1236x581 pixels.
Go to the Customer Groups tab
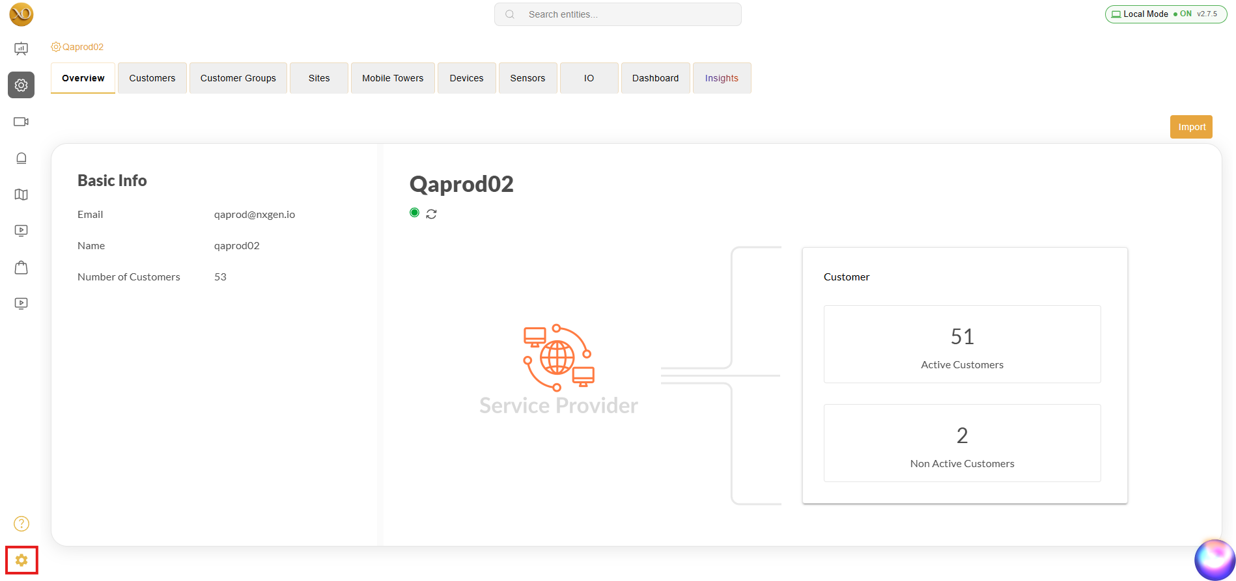click(x=238, y=78)
